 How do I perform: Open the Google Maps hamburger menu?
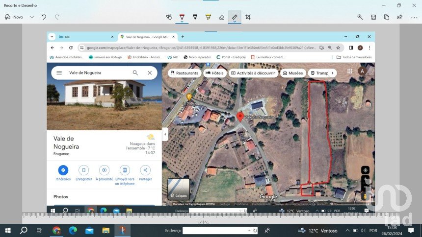tap(59, 73)
